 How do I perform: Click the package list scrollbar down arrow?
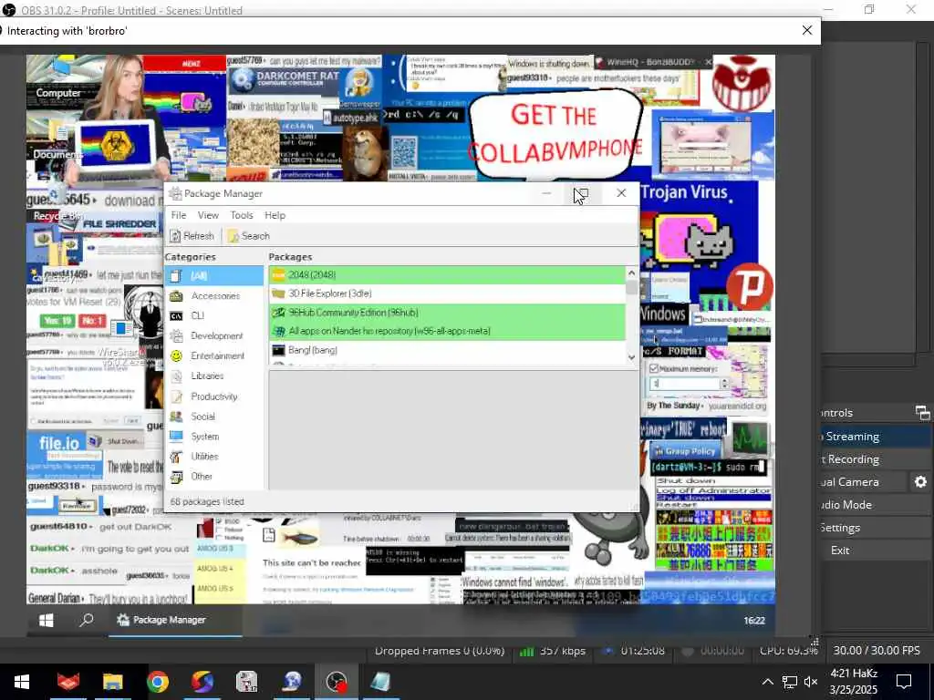point(631,357)
